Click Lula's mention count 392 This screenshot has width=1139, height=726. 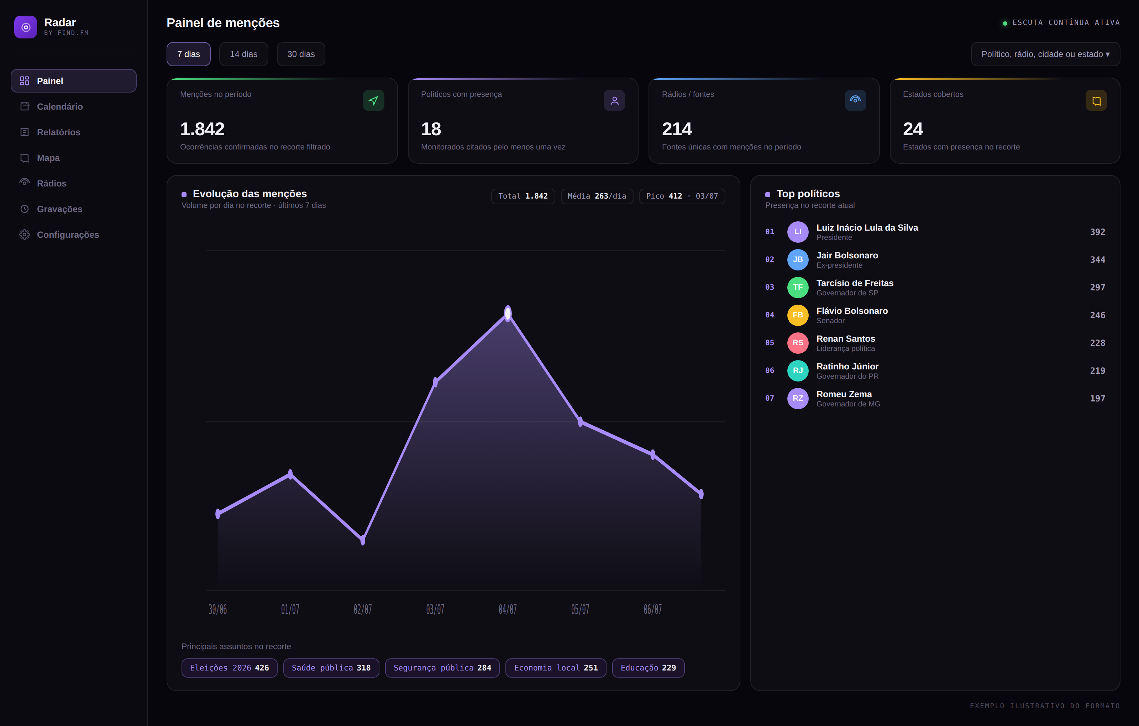[x=1097, y=232]
